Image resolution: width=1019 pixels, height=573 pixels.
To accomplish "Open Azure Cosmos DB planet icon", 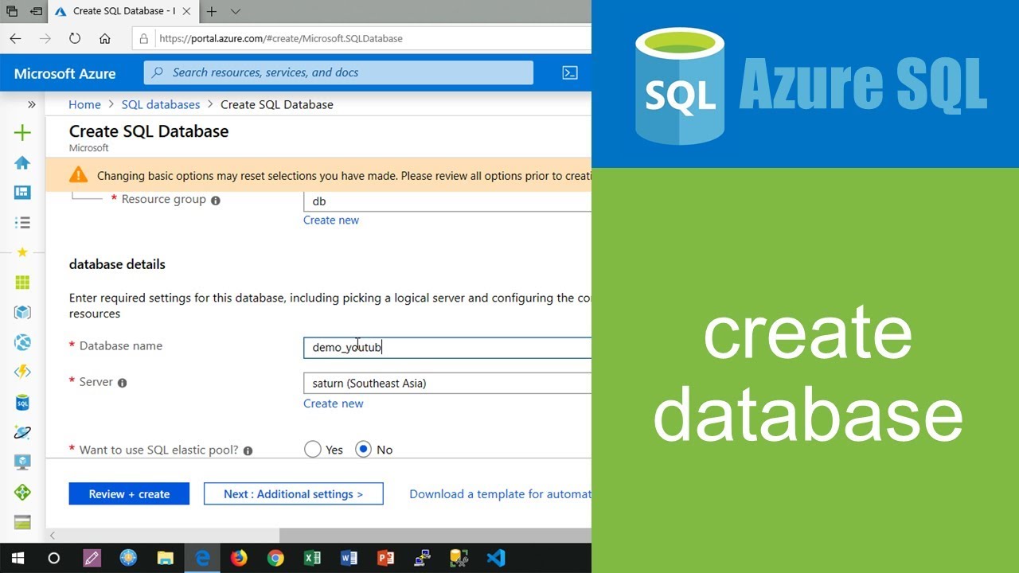I will [x=22, y=432].
